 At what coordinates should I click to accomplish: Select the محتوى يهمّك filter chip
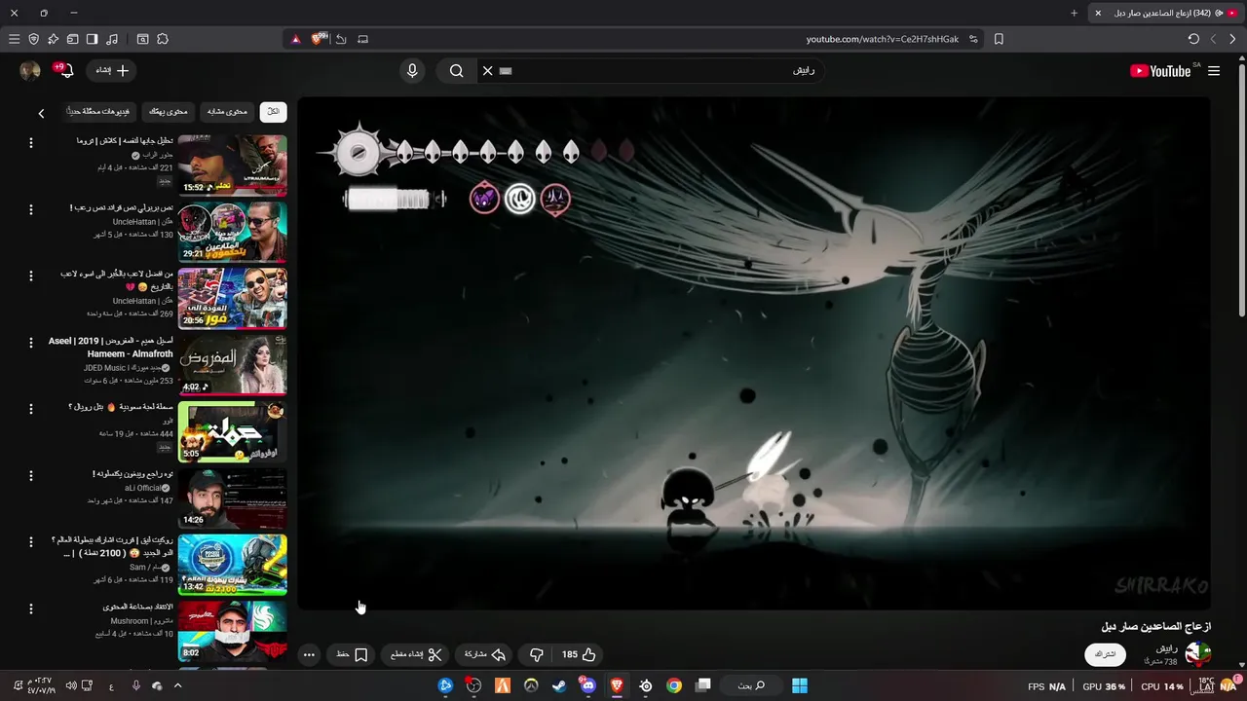(x=168, y=112)
